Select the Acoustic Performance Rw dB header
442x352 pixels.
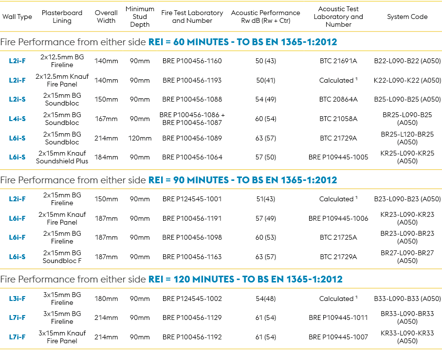(x=265, y=17)
